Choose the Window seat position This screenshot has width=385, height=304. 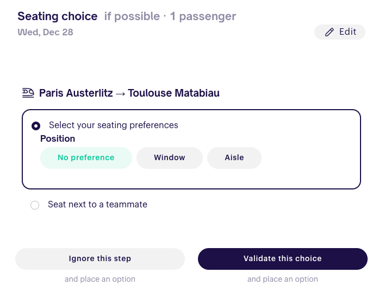point(170,157)
